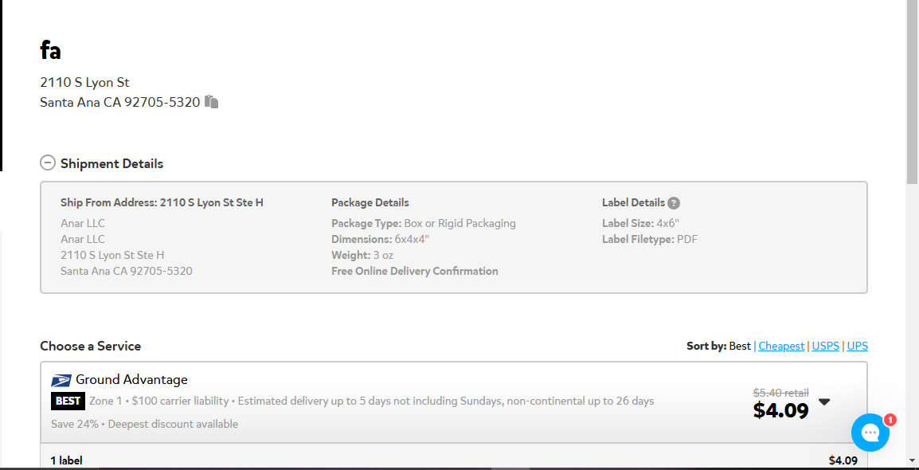The width and height of the screenshot is (919, 470).
Task: Click the black BEST badge
Action: [68, 401]
